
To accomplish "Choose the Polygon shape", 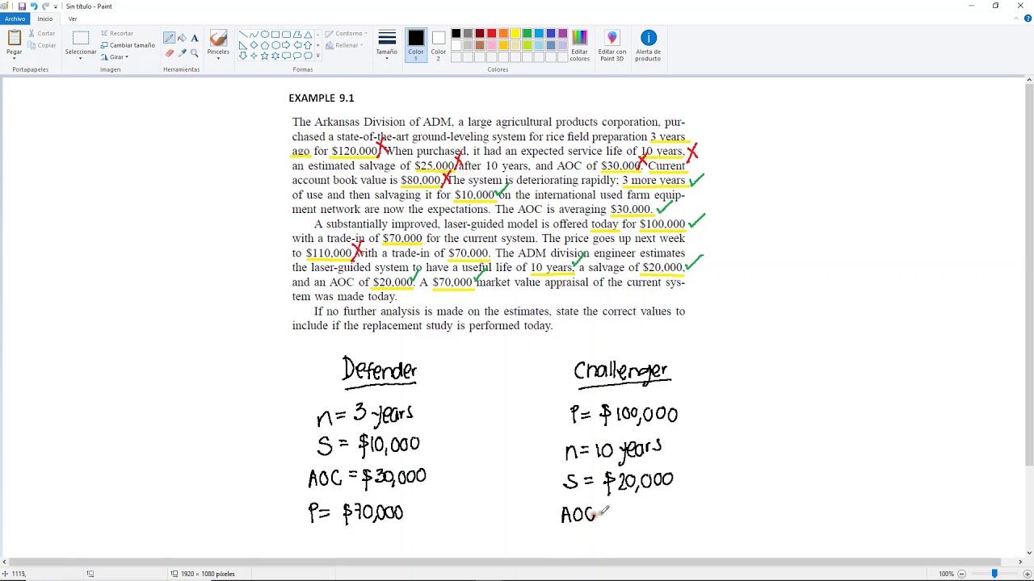I will [x=297, y=35].
